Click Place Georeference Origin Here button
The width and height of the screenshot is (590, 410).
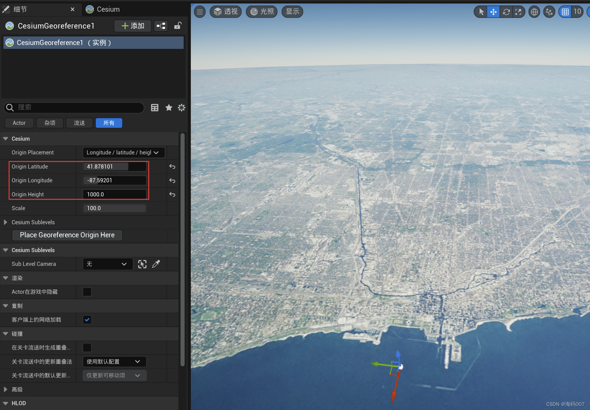coord(67,235)
